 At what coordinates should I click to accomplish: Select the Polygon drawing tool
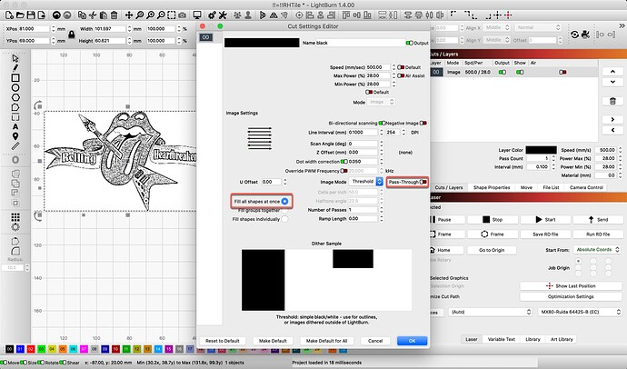[x=15, y=97]
